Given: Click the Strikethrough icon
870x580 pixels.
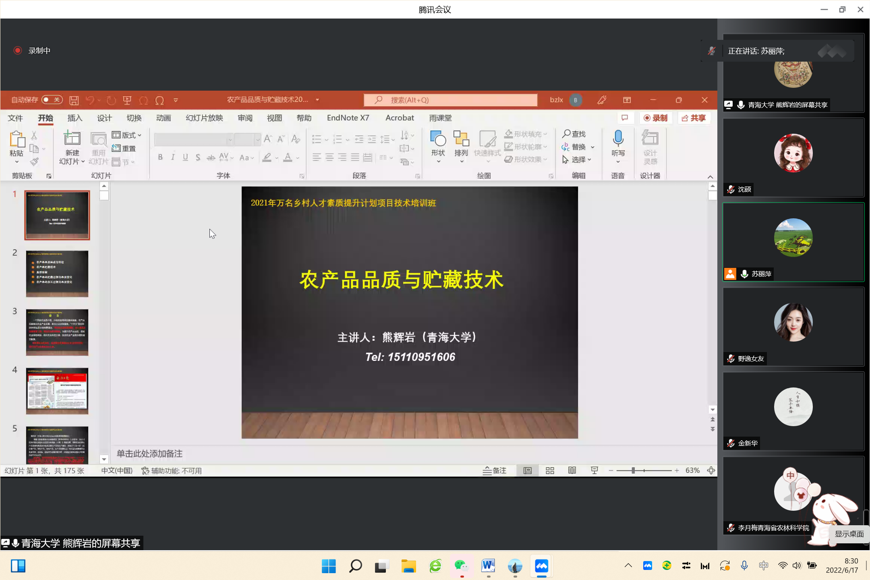Looking at the screenshot, I should point(211,157).
